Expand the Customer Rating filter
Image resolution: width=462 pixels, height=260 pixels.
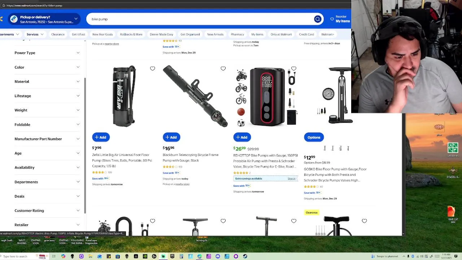click(x=47, y=211)
